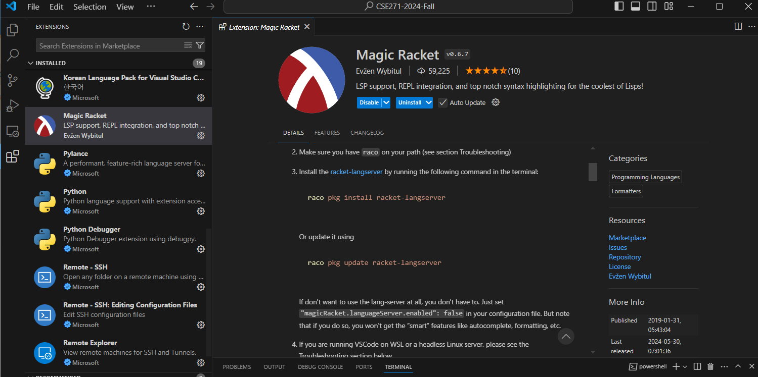
Task: Clear extensions search results icon
Action: click(188, 45)
